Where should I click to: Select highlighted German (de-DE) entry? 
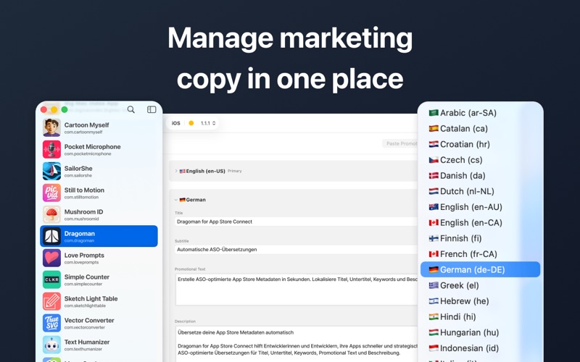click(480, 269)
